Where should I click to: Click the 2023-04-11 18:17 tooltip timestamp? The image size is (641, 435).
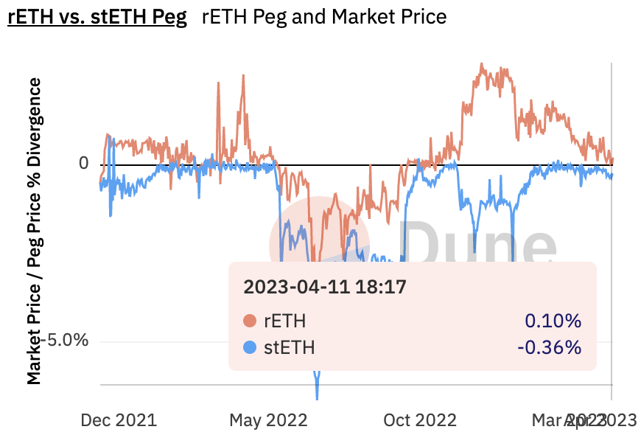pos(325,288)
